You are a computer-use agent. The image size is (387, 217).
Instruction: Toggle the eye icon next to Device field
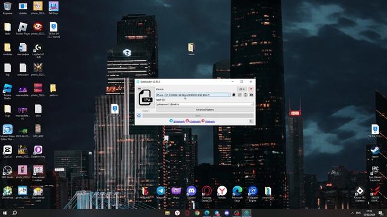(251, 95)
